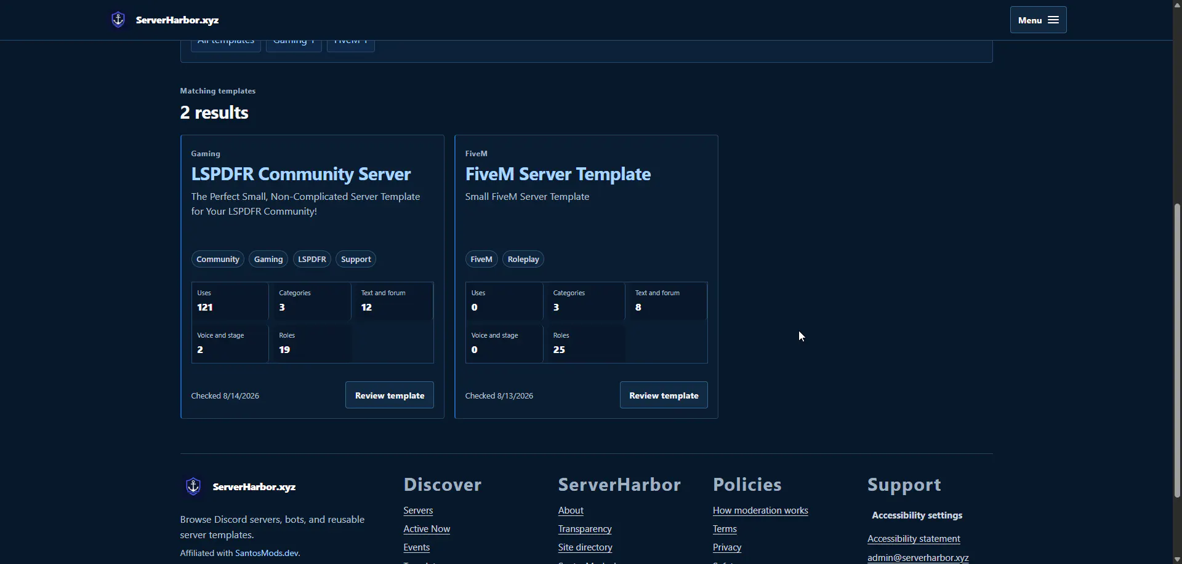
Task: Click the "FiveM" category label above the template title
Action: pyautogui.click(x=476, y=154)
